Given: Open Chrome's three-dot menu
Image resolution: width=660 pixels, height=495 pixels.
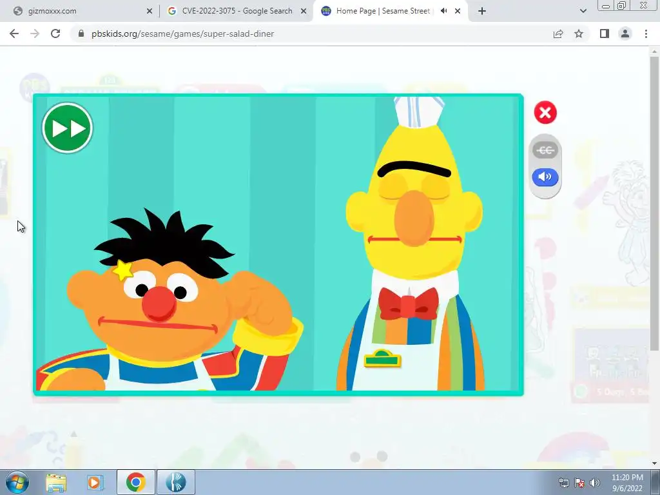Looking at the screenshot, I should point(646,34).
